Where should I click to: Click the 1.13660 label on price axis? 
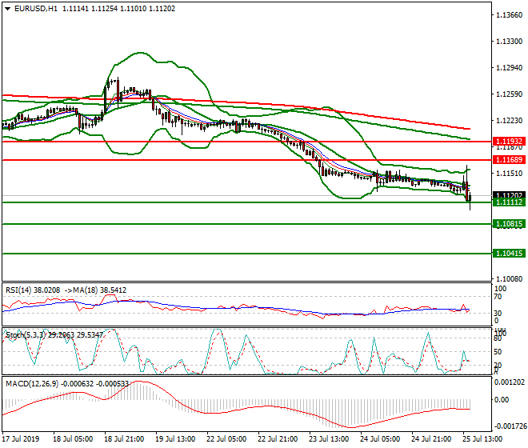pos(510,15)
